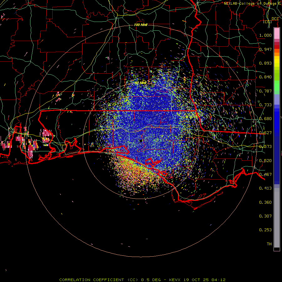Screen dimensions: 282x282
Task: Select the 0.413 scale value
Action: click(x=265, y=188)
